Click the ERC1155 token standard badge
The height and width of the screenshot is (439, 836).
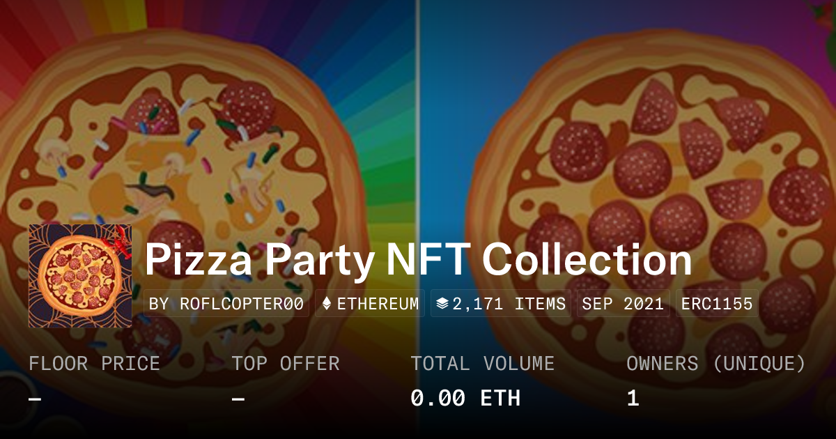click(717, 304)
